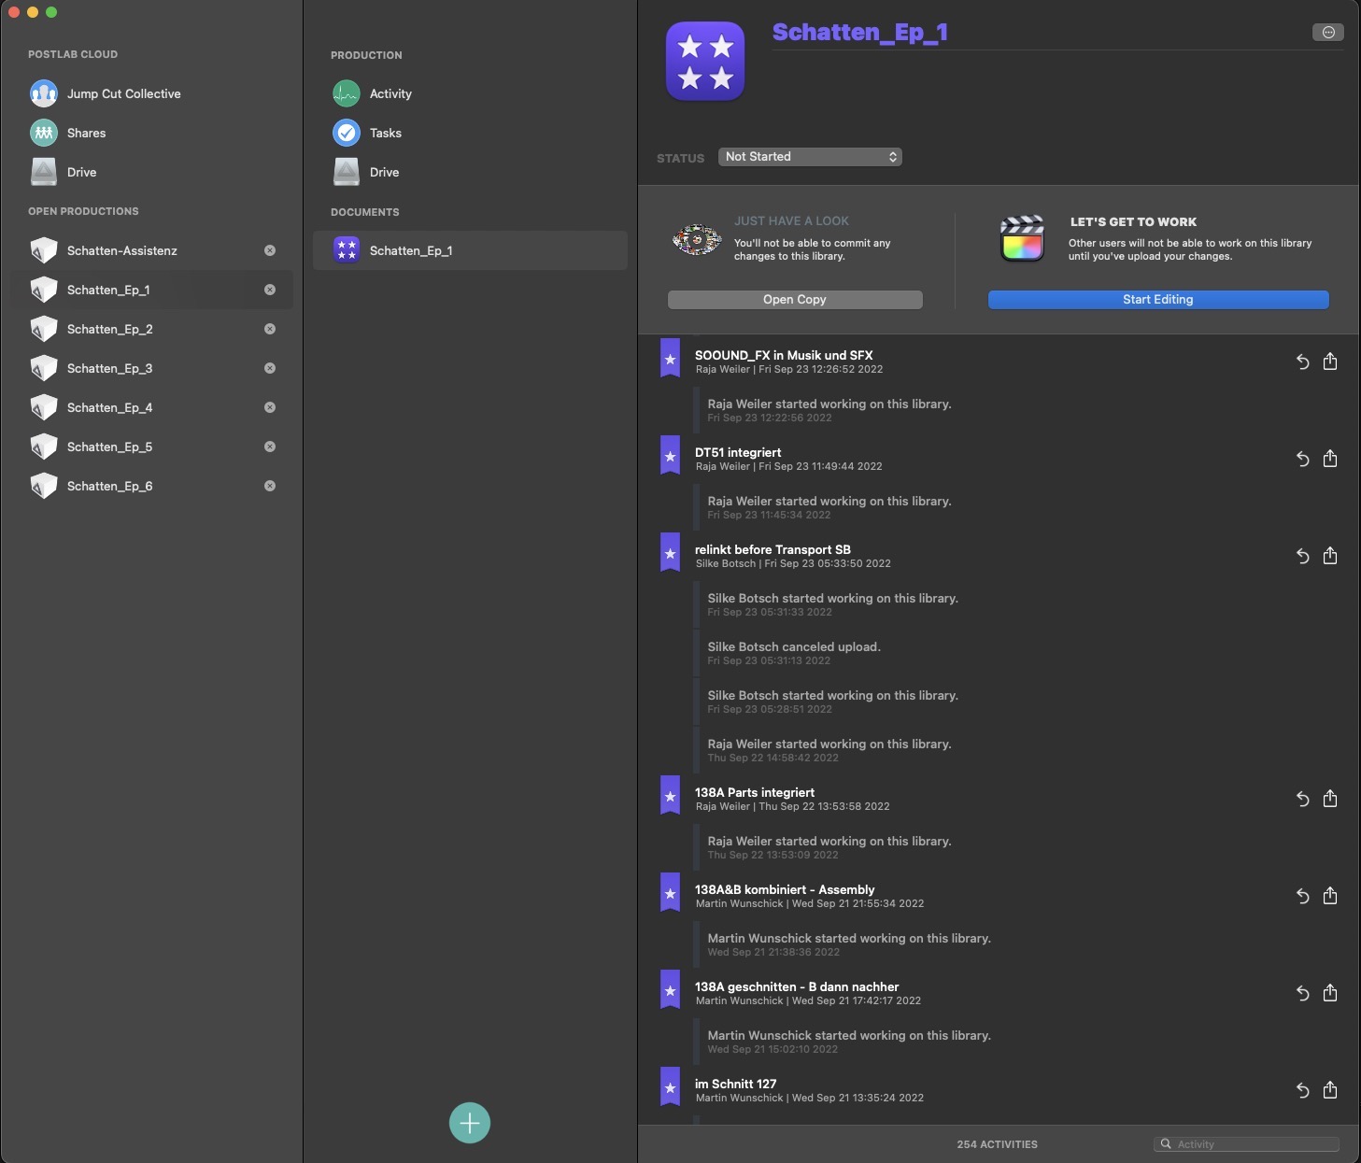Open Shares in PostLab Cloud sidebar

tap(86, 133)
